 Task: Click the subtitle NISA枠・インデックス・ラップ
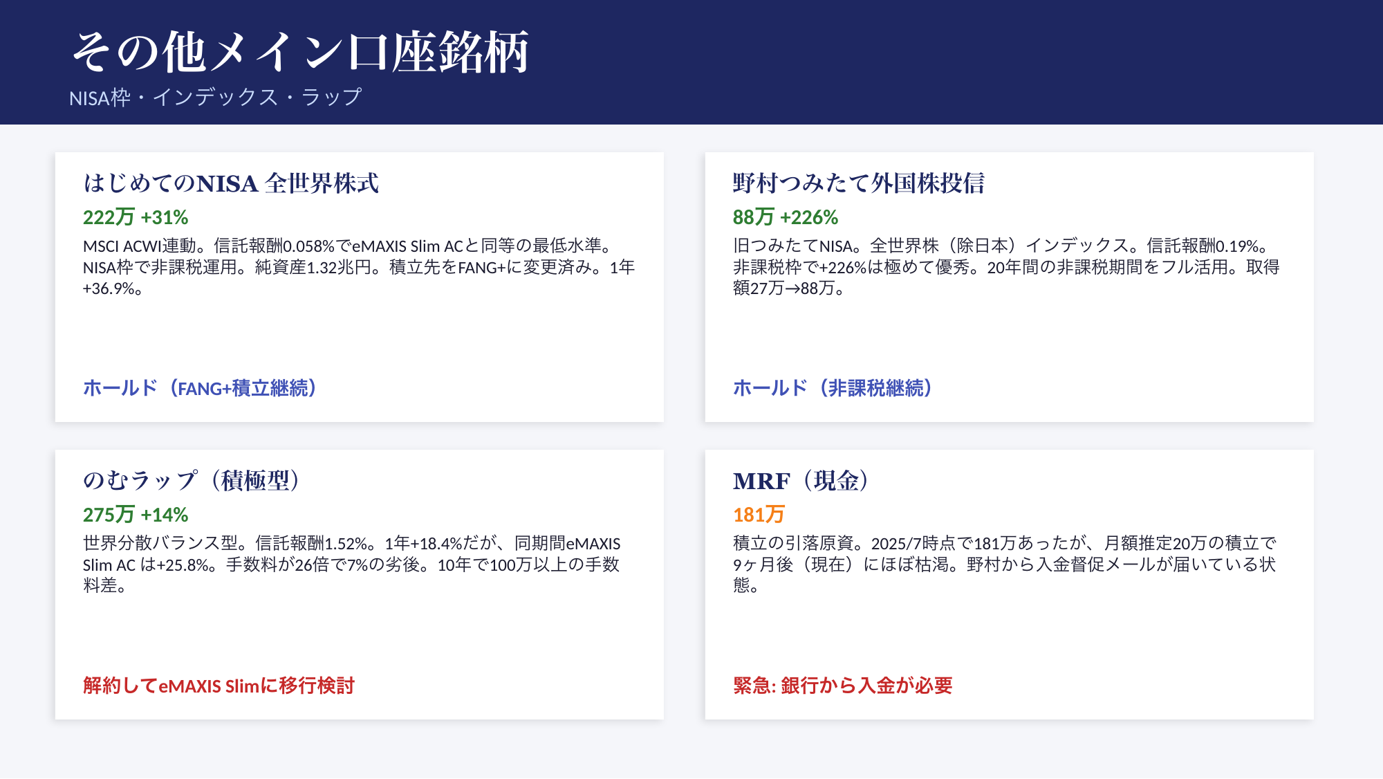pos(215,98)
